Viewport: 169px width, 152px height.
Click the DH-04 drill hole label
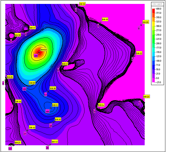coord(101,105)
